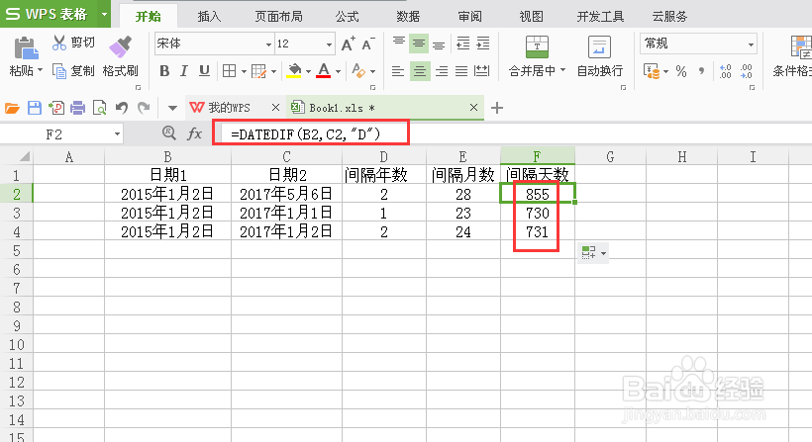Click the Paste (粘贴) icon
The image size is (812, 442).
pyautogui.click(x=26, y=48)
